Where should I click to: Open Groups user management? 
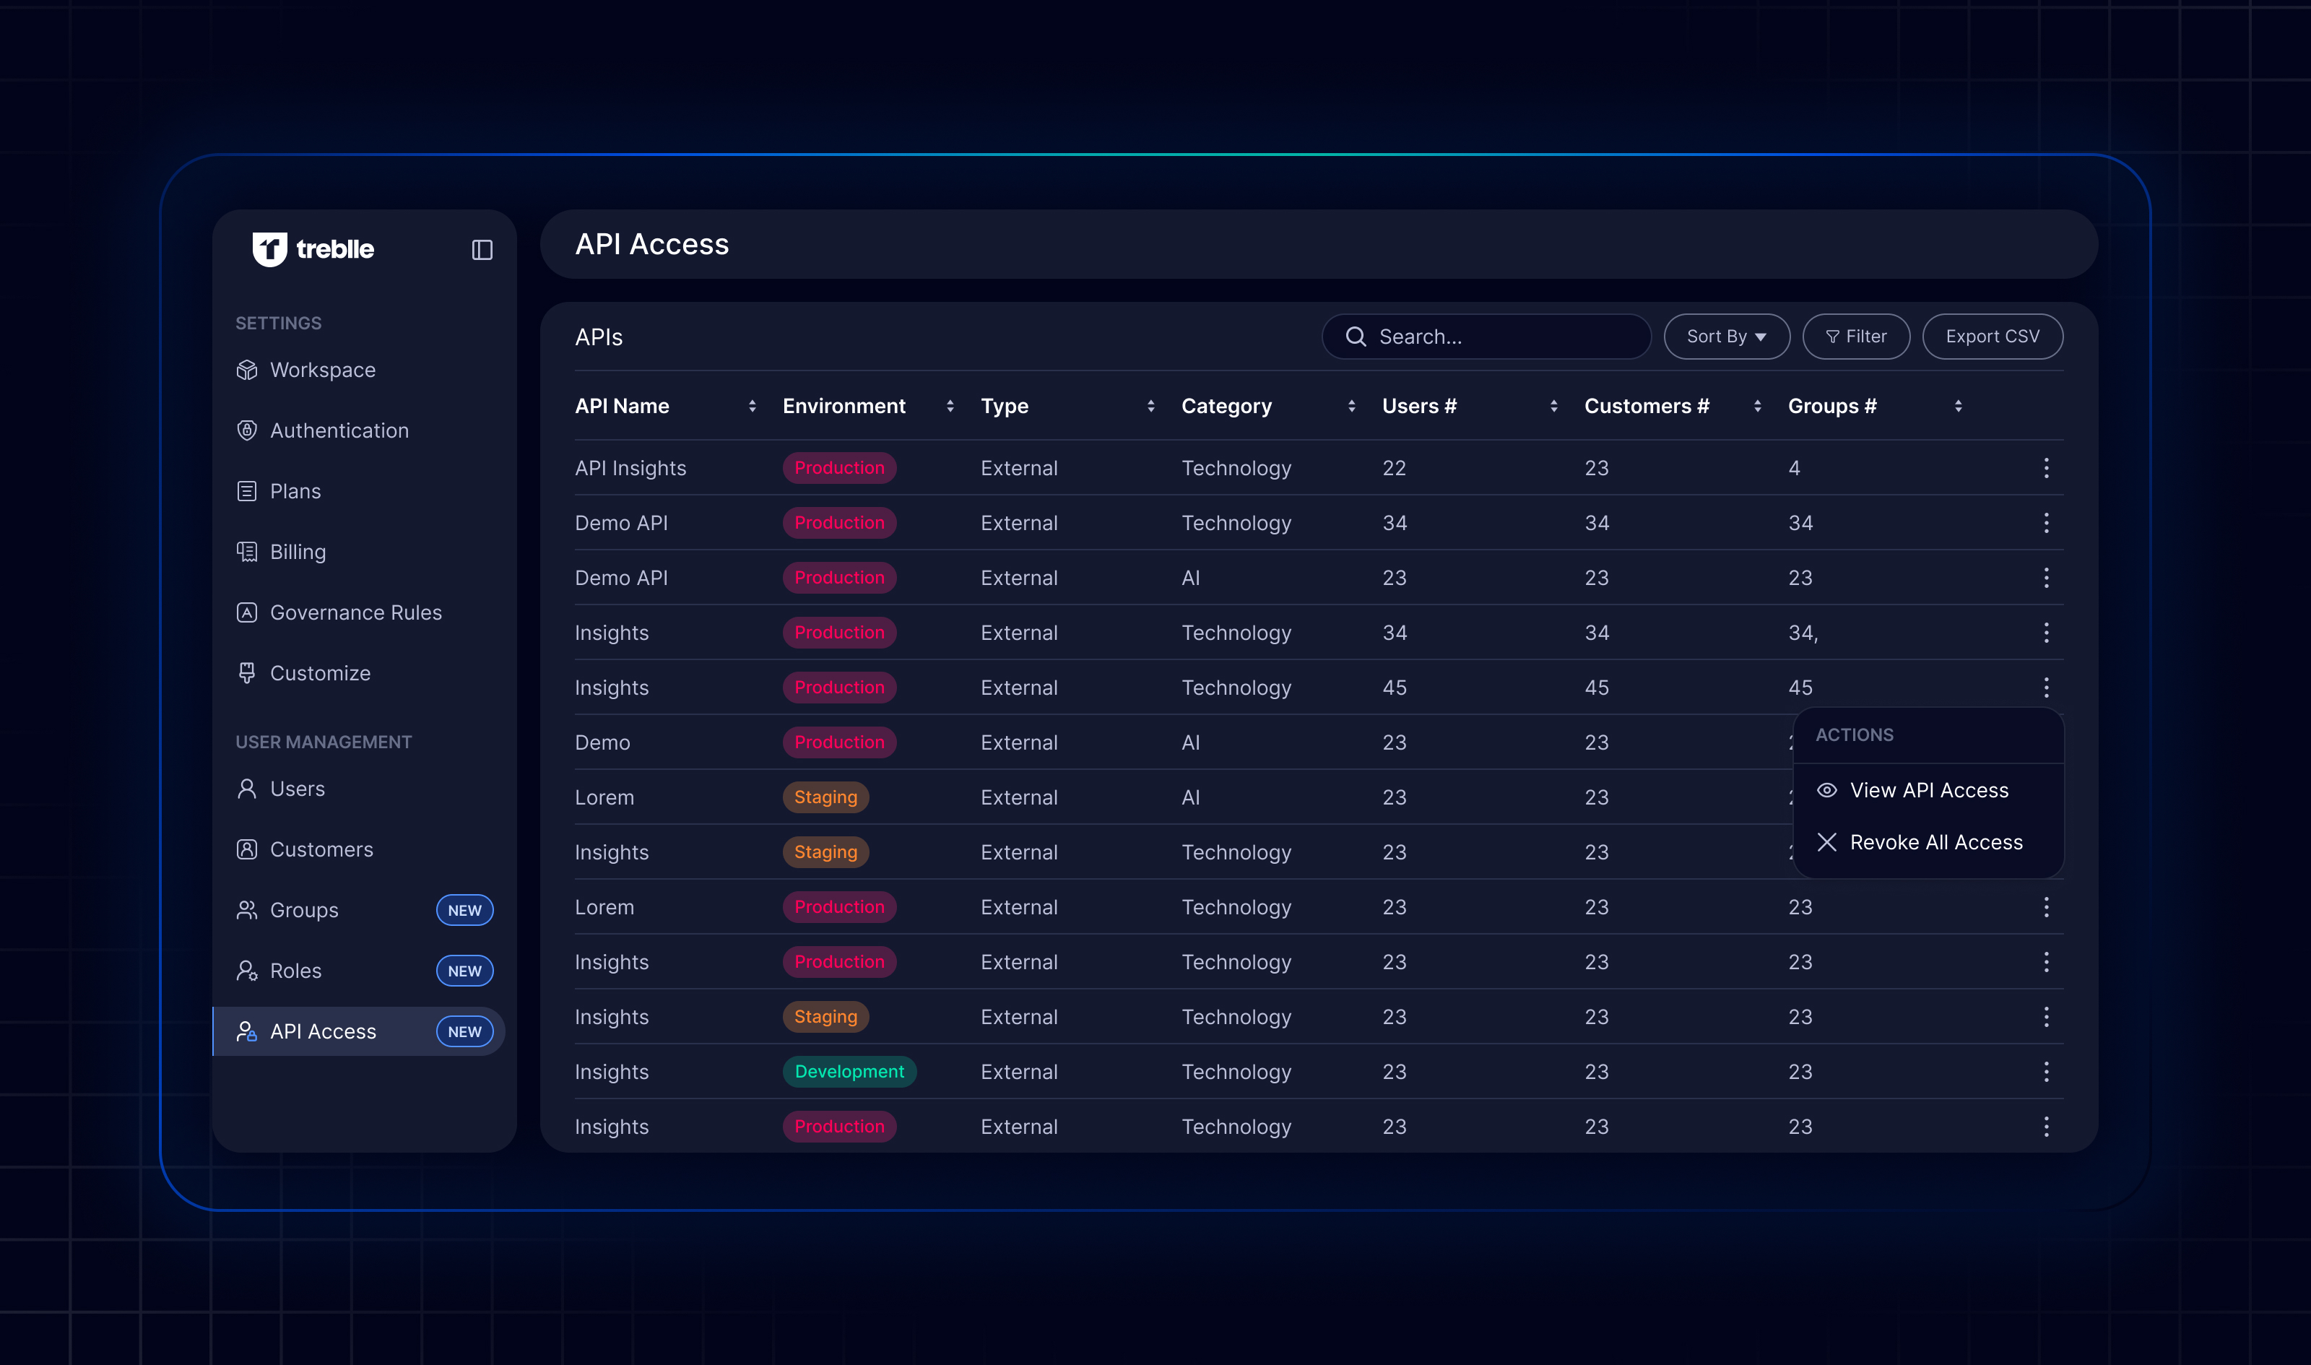point(303,910)
